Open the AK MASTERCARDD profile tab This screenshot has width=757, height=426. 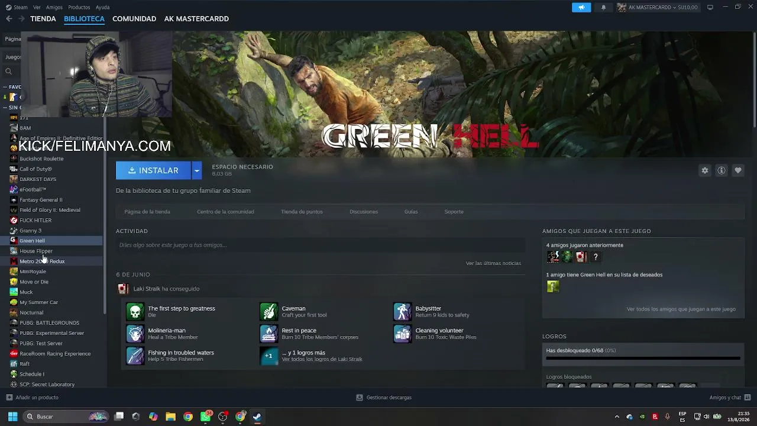click(x=196, y=19)
